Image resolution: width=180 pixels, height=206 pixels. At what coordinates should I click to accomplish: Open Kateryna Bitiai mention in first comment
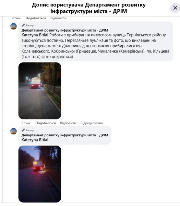pos(35,35)
